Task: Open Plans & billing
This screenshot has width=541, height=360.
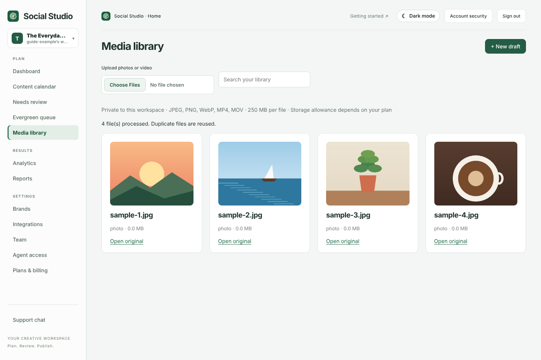Action: [x=43, y=270]
